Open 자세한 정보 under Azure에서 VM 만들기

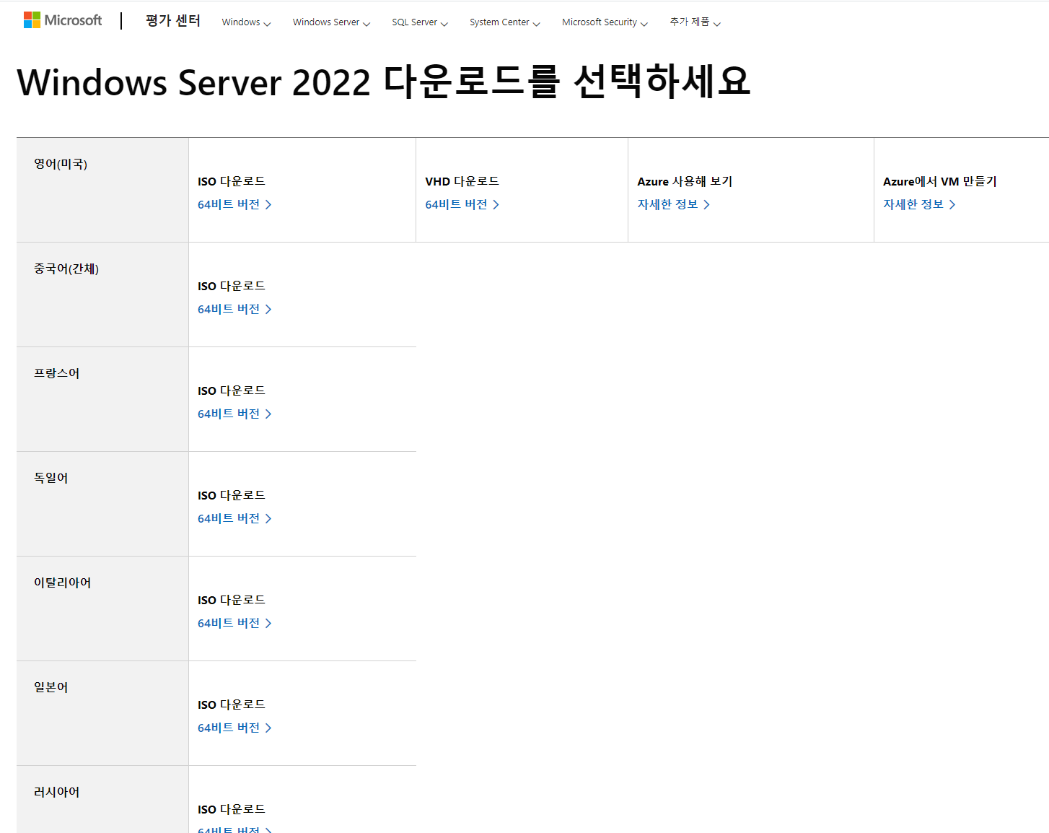coord(919,204)
